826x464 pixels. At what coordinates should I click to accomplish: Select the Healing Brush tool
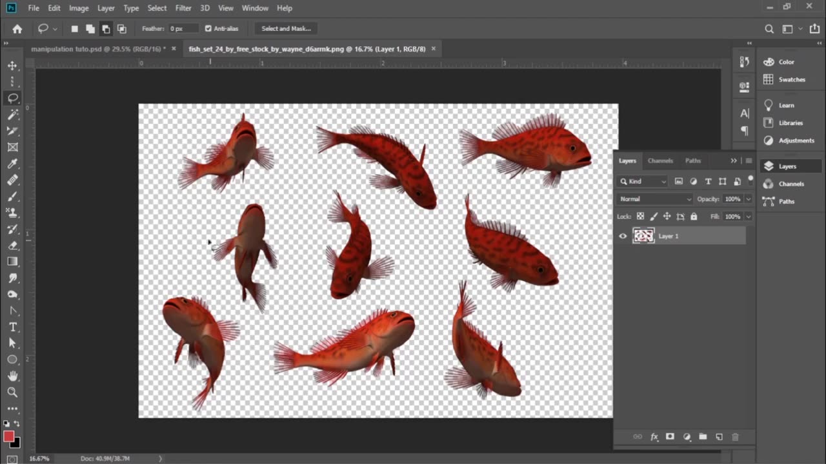pyautogui.click(x=12, y=180)
